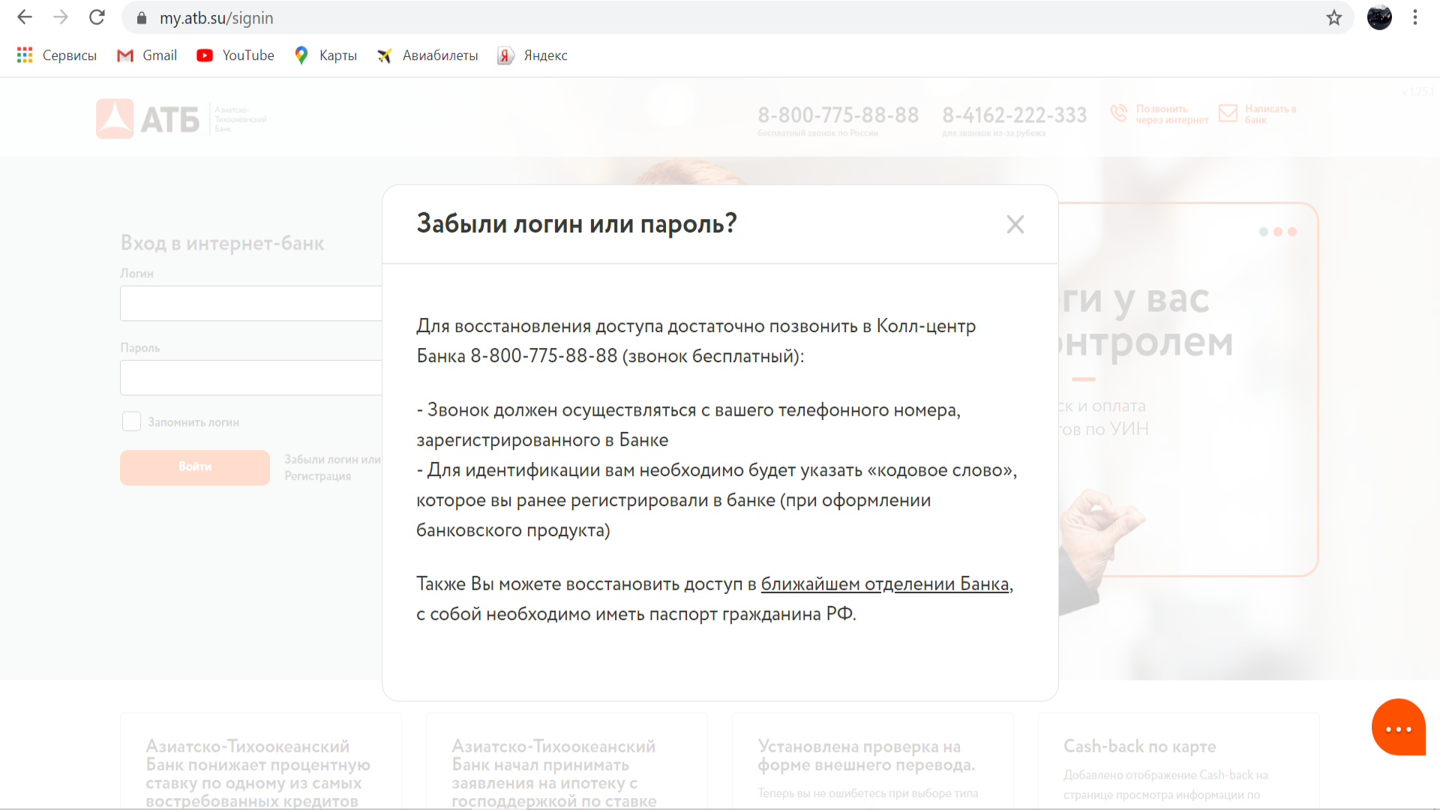Click Написать в банк envelope icon

1228,113
